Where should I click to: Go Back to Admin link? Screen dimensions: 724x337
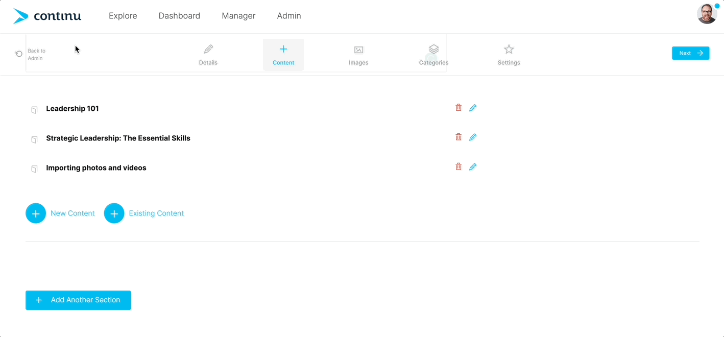pos(36,55)
